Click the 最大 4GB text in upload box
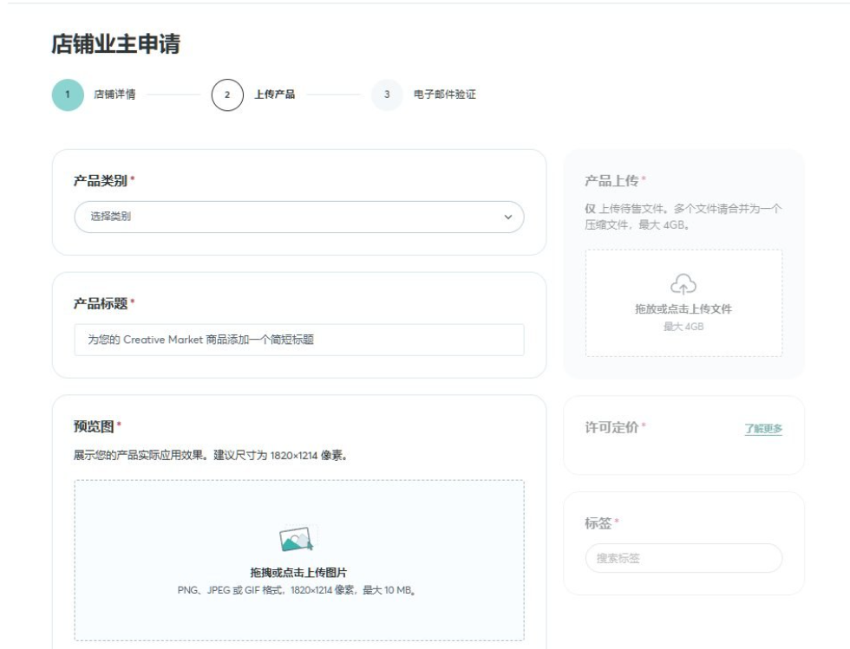Image resolution: width=850 pixels, height=649 pixels. click(x=683, y=327)
